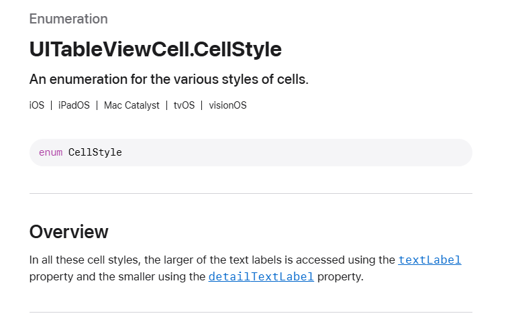This screenshot has width=512, height=326.
Task: Click the Enumeration eyebrow label
Action: [x=68, y=19]
